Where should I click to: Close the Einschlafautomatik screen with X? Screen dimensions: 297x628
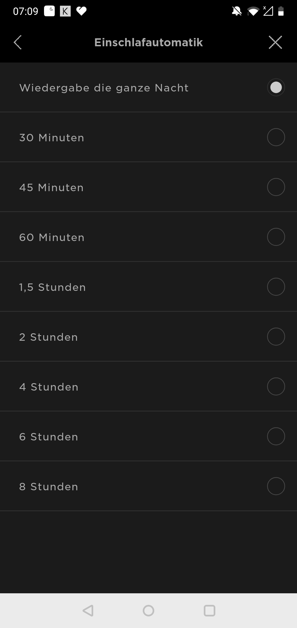[275, 42]
